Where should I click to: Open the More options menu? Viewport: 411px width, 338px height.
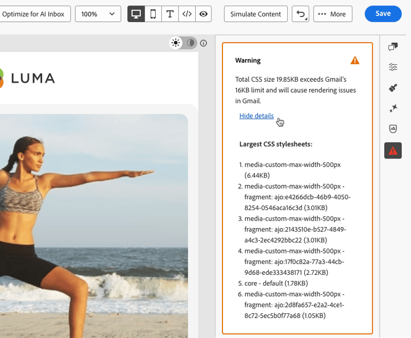pos(333,14)
